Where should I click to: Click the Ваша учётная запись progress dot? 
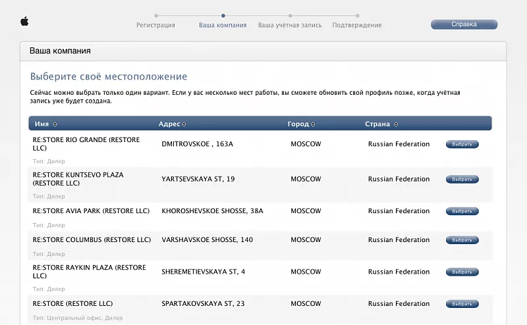(x=291, y=16)
